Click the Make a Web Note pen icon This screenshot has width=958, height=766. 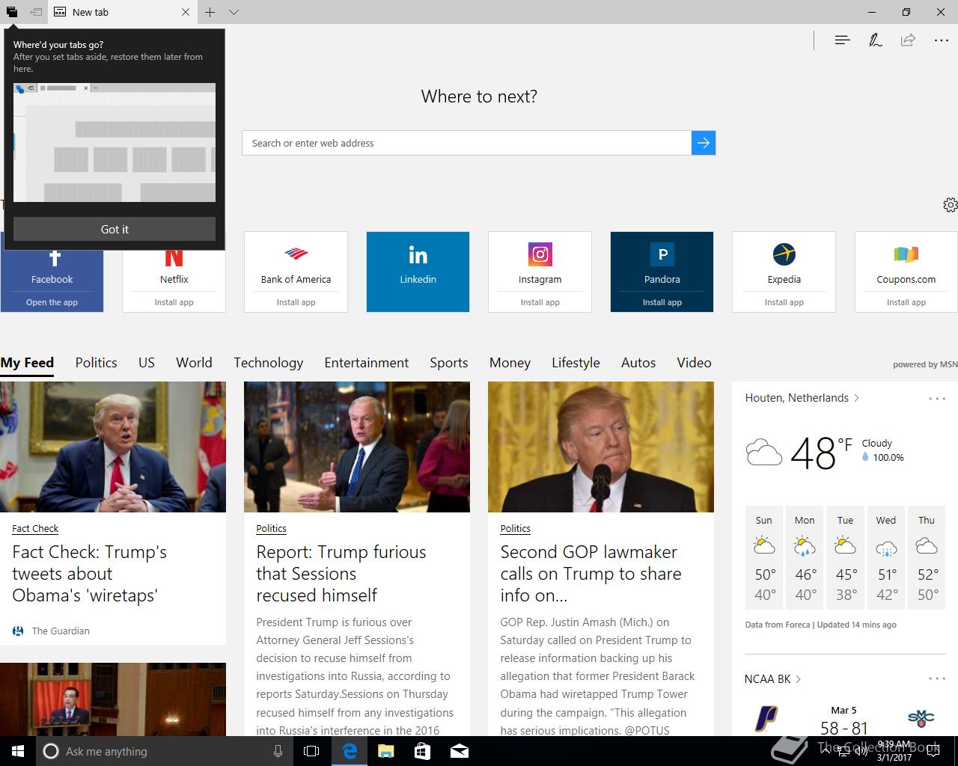click(875, 40)
